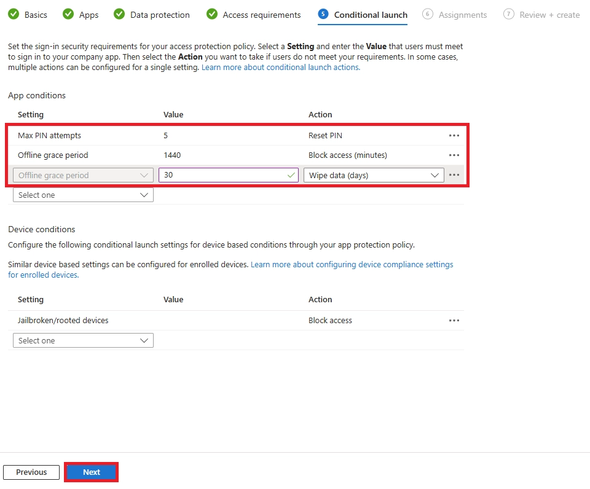Click the Offline grace period row label
The width and height of the screenshot is (590, 489).
coord(53,155)
